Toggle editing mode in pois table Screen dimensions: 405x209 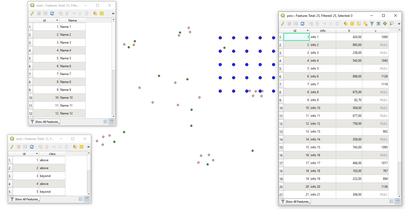283,24
